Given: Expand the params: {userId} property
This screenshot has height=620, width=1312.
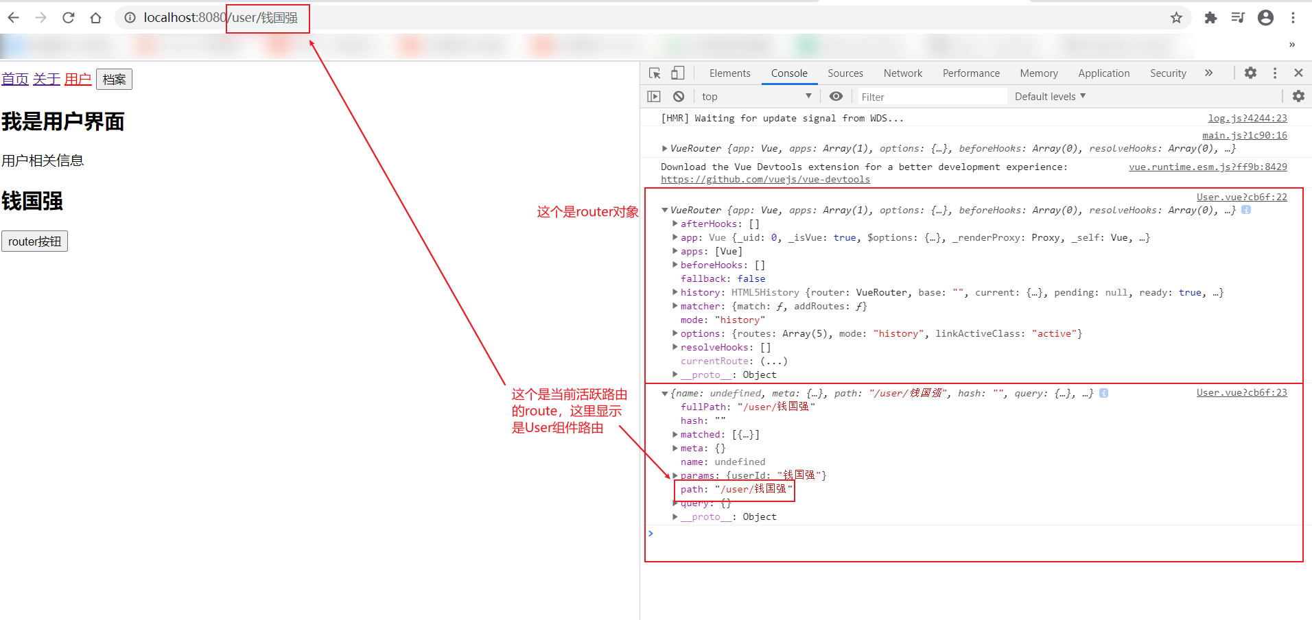Looking at the screenshot, I should point(675,475).
